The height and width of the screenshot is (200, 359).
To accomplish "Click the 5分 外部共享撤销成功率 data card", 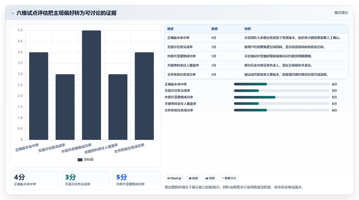I will pyautogui.click(x=137, y=180).
